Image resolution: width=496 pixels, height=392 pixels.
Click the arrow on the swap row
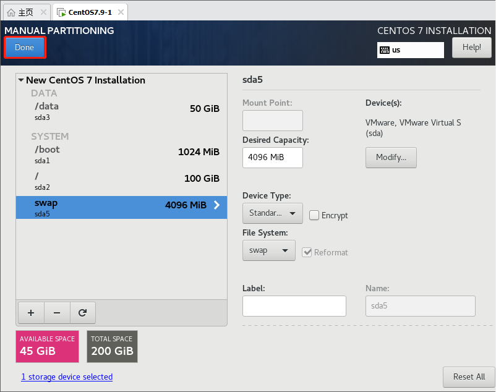216,205
